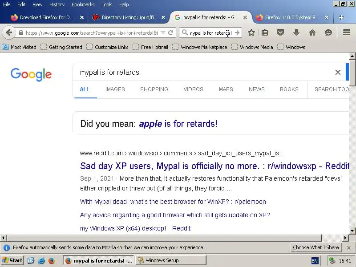Open 'With Mypal dead' r/palemoon link
This screenshot has height=267, width=356.
(173, 202)
